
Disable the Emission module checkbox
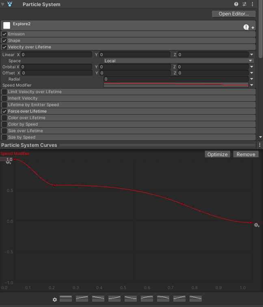coord(4,34)
